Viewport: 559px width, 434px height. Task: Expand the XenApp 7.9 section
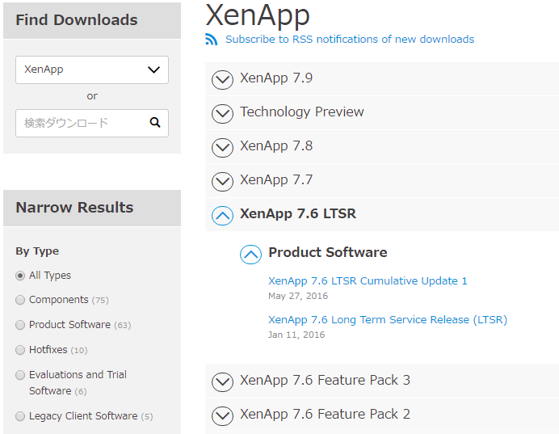222,79
